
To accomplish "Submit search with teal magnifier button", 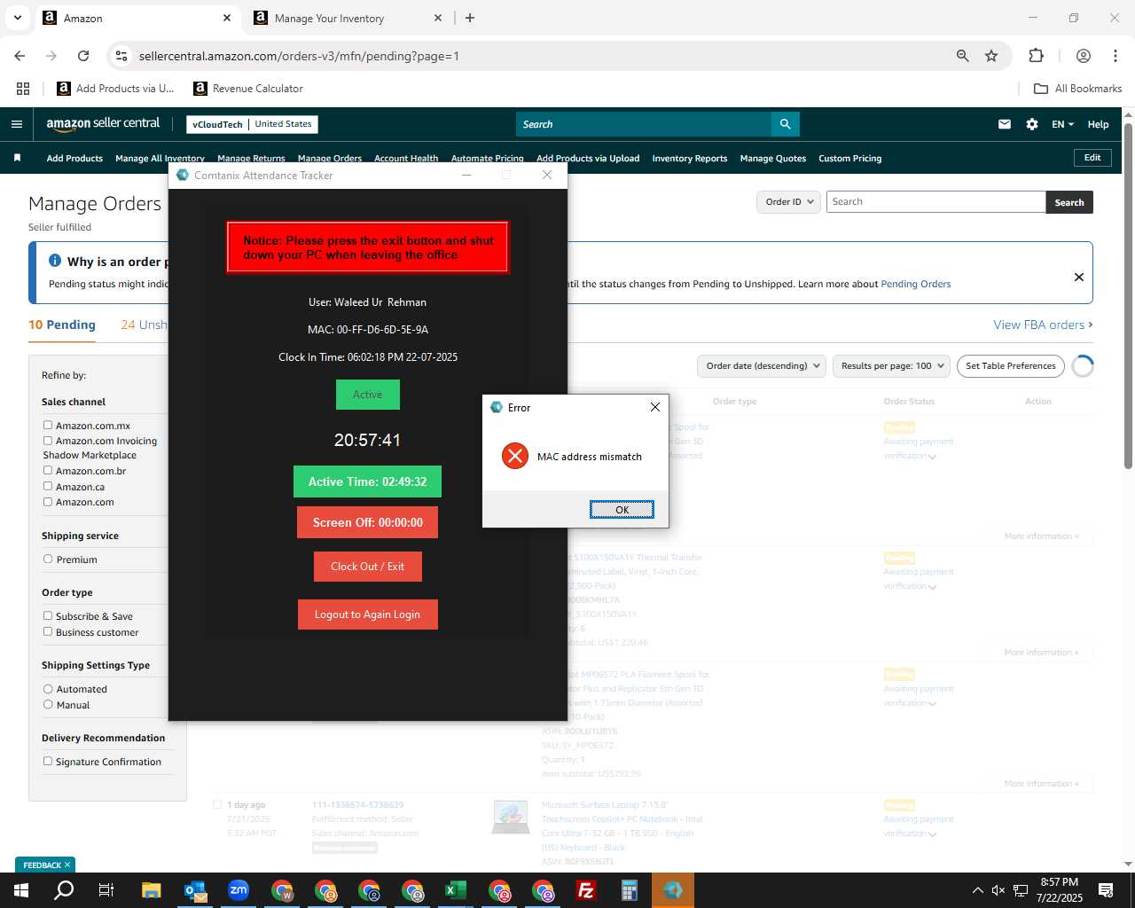I will tap(786, 124).
